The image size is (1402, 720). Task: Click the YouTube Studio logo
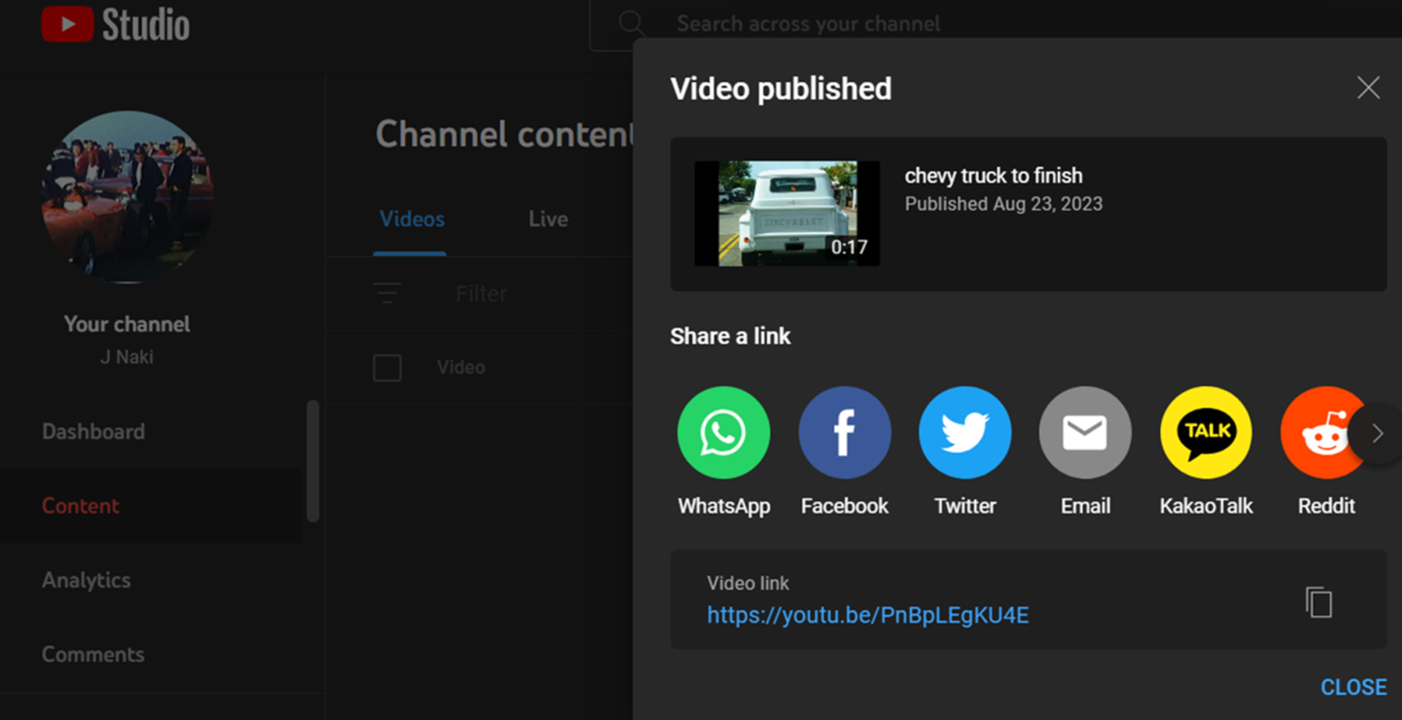pos(116,24)
